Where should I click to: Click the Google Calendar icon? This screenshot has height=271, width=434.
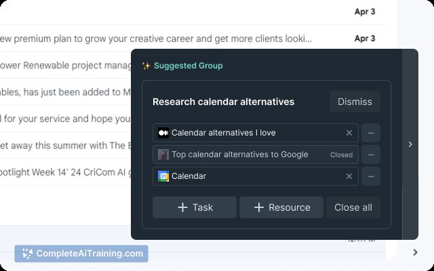point(163,176)
